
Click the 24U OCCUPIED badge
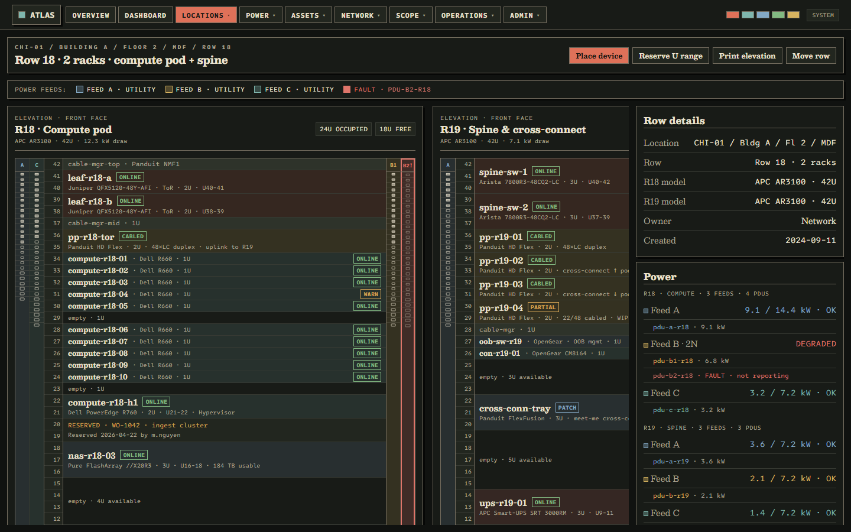[344, 129]
